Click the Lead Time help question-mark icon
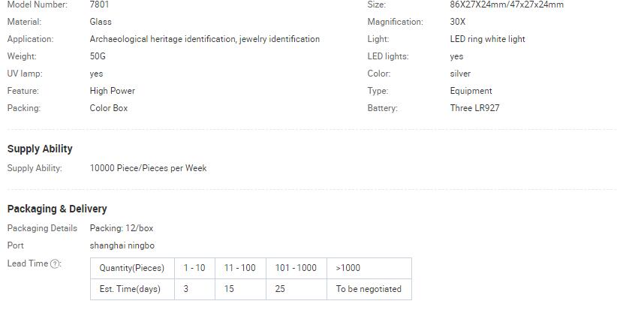 (55, 264)
